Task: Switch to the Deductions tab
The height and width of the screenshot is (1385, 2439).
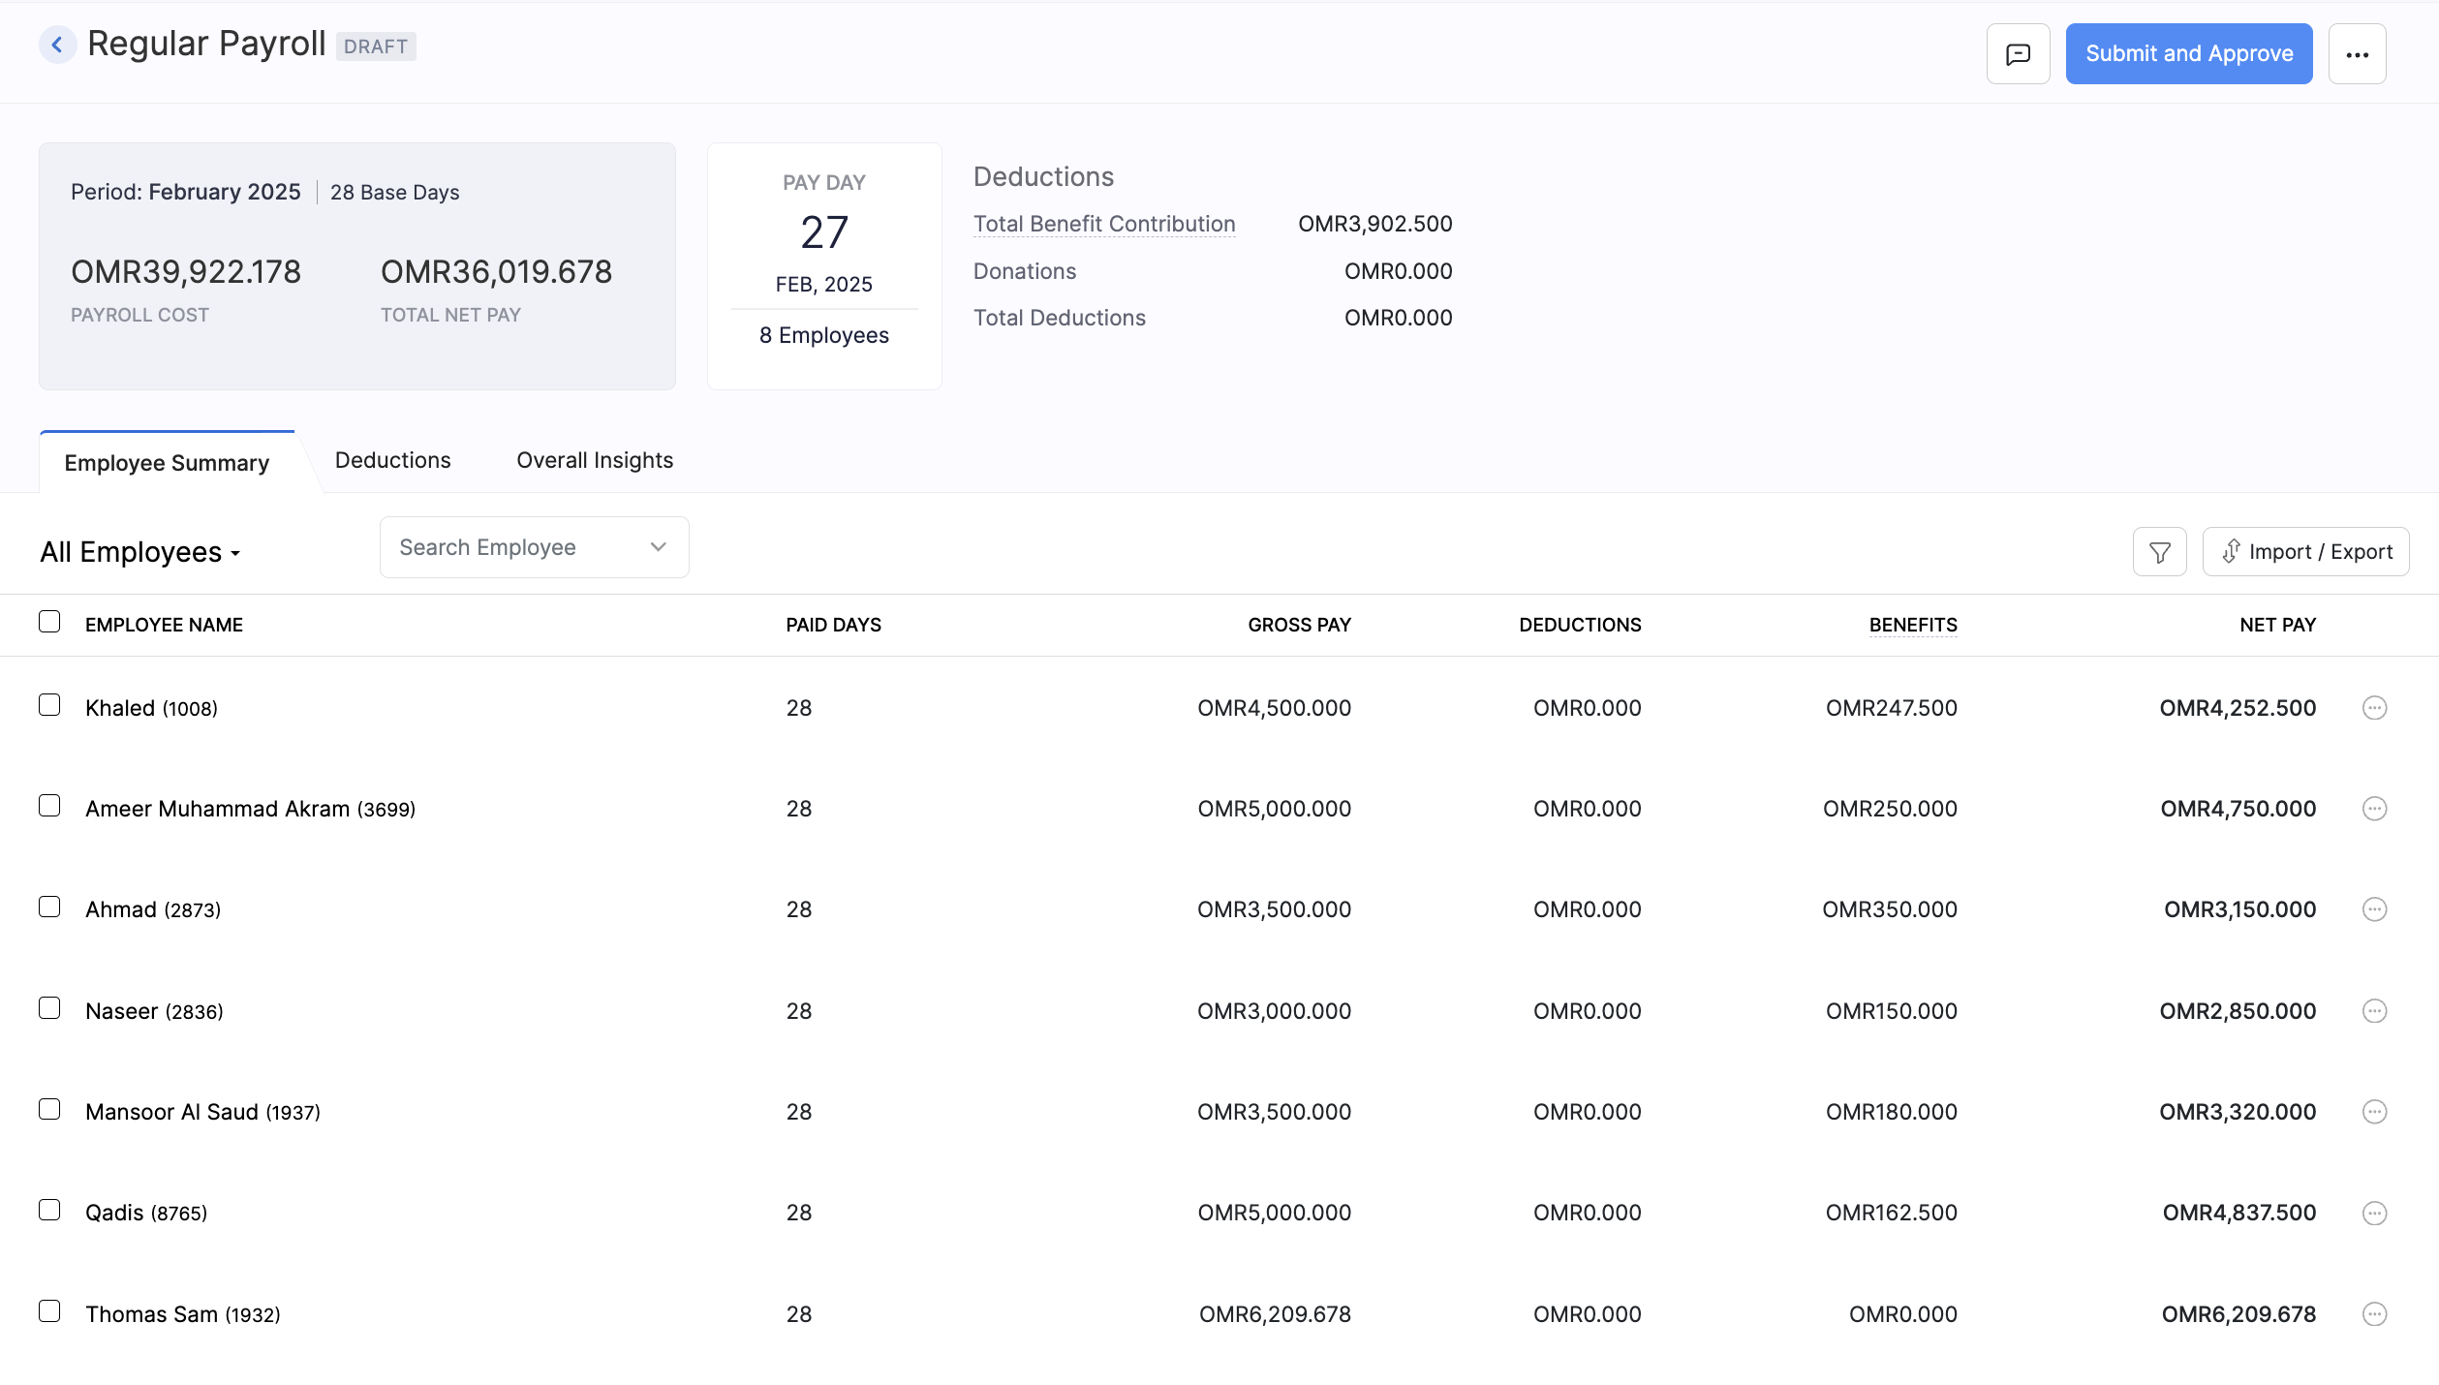Action: click(x=392, y=460)
